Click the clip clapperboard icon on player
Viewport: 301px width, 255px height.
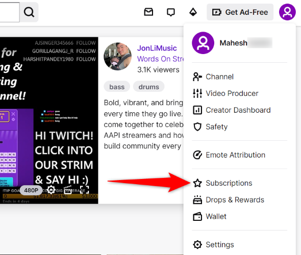[68, 190]
